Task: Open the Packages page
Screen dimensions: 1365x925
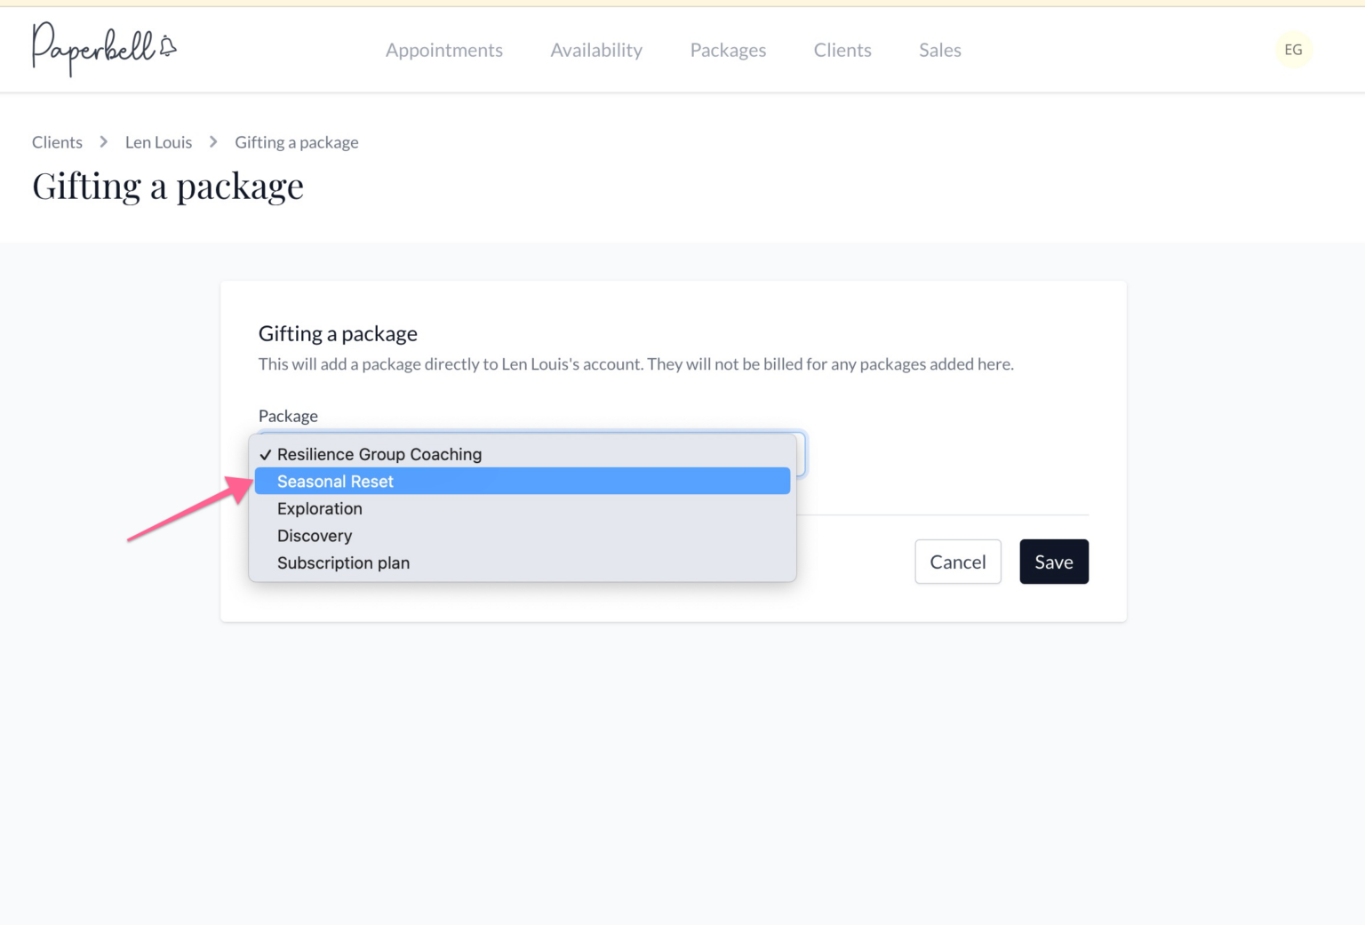Action: click(x=727, y=51)
